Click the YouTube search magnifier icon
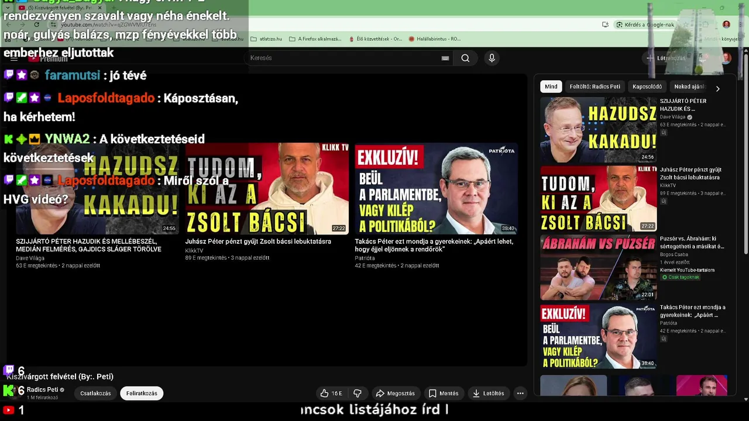749x421 pixels. click(465, 58)
